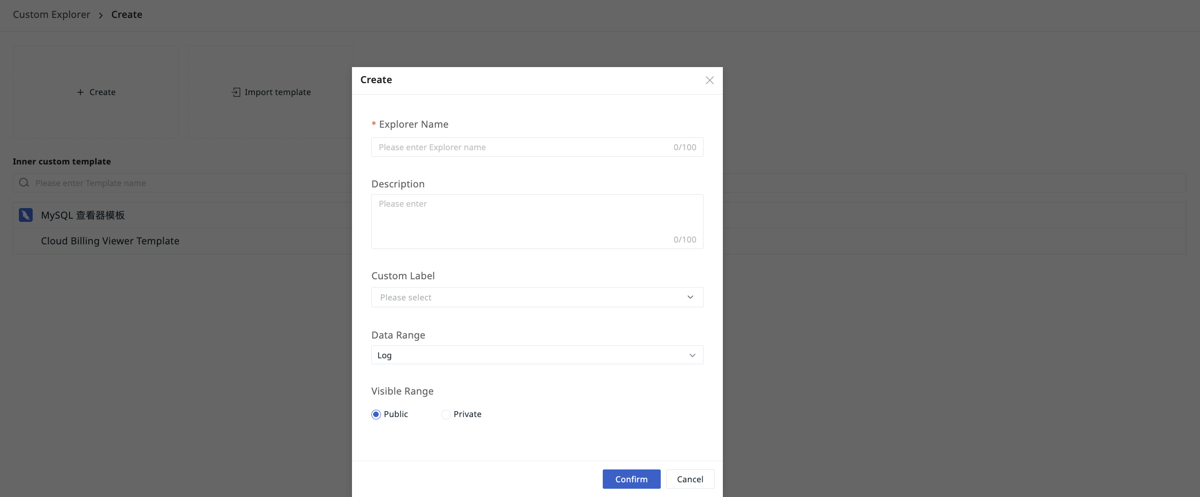Click the Import template card

pyautogui.click(x=271, y=92)
